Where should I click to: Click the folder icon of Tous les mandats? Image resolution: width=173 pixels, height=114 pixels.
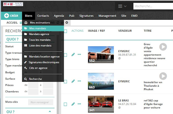click(x=25, y=40)
